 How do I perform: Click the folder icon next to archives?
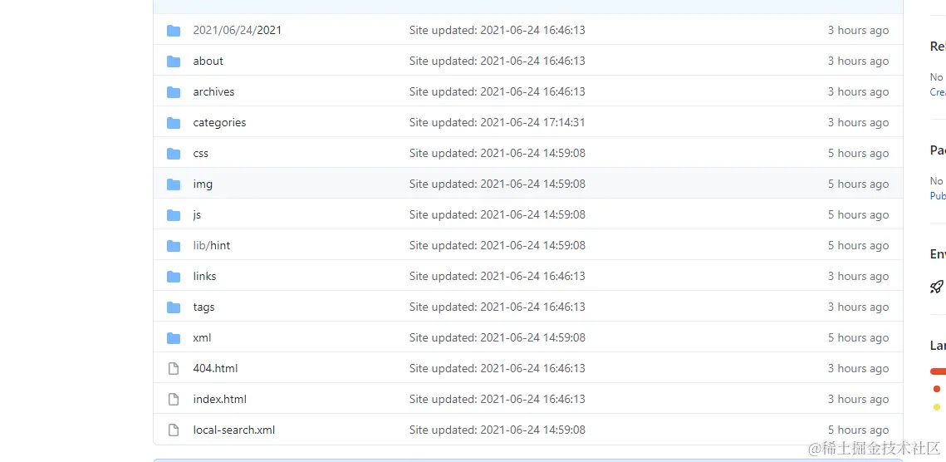174,91
